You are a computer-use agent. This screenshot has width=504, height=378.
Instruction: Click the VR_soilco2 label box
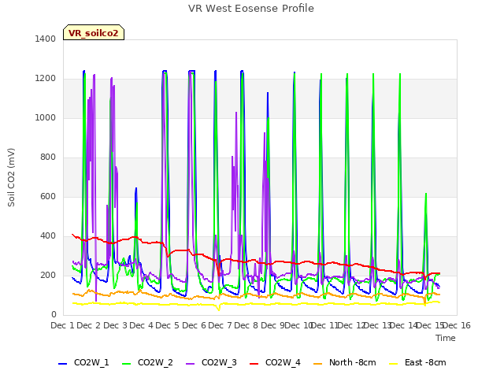click(94, 32)
